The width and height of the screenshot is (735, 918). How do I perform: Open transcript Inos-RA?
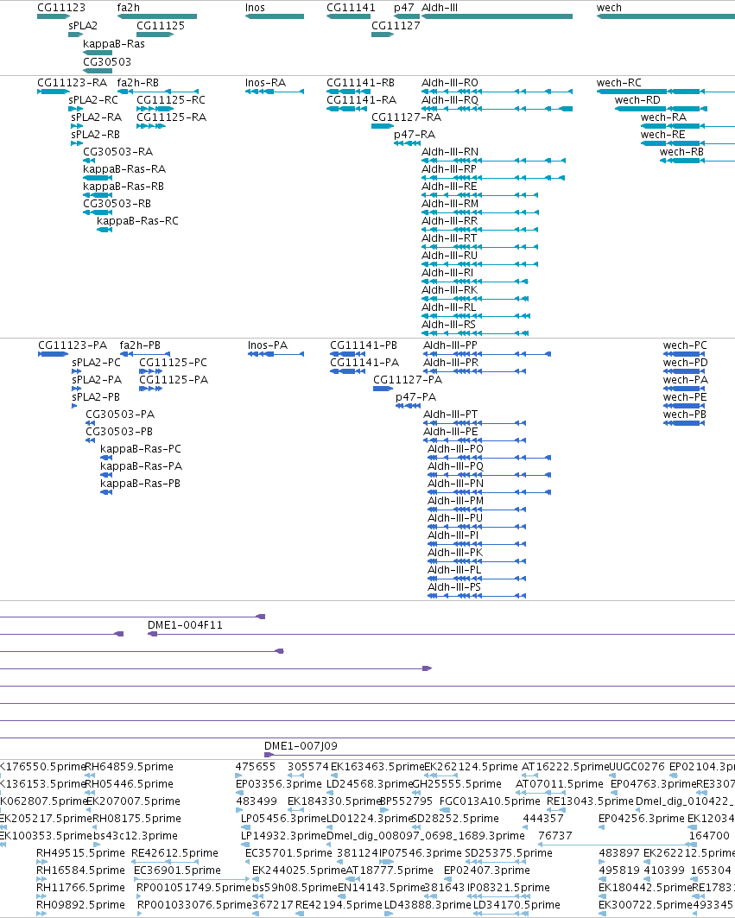click(265, 83)
